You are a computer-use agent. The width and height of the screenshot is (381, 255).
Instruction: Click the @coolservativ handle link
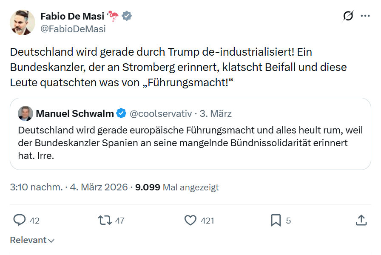161,113
